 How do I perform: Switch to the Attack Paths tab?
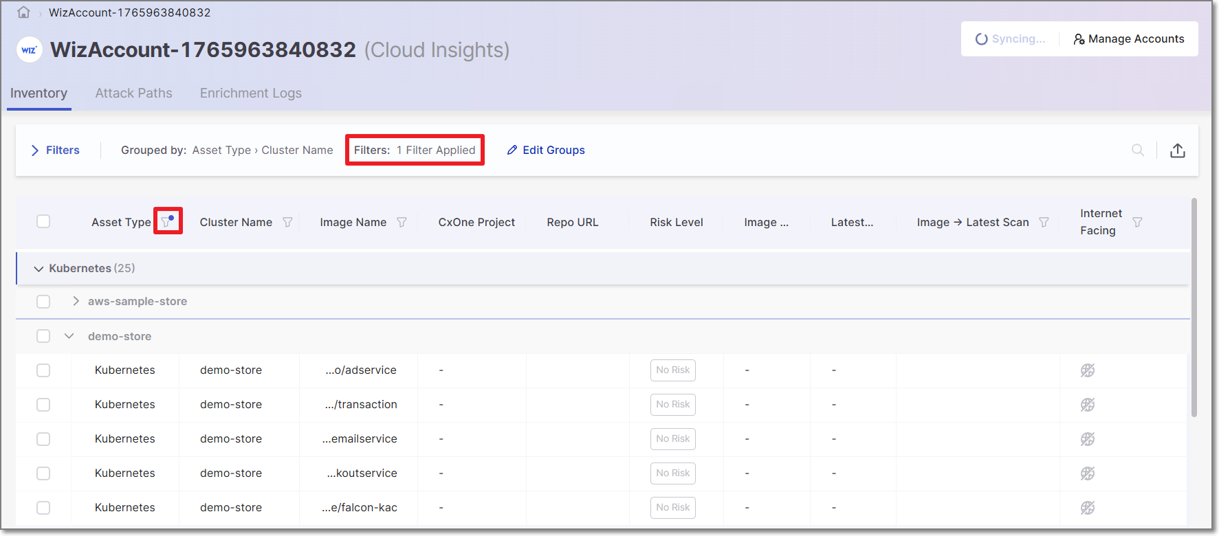(x=133, y=93)
